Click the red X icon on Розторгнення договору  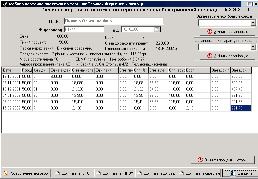pyautogui.click(x=6, y=173)
